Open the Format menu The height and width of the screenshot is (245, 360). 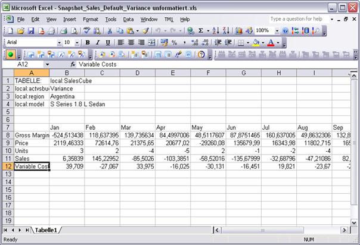(91, 19)
